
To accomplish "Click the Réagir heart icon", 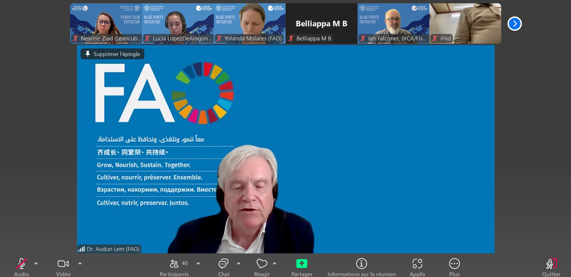I will tap(262, 264).
